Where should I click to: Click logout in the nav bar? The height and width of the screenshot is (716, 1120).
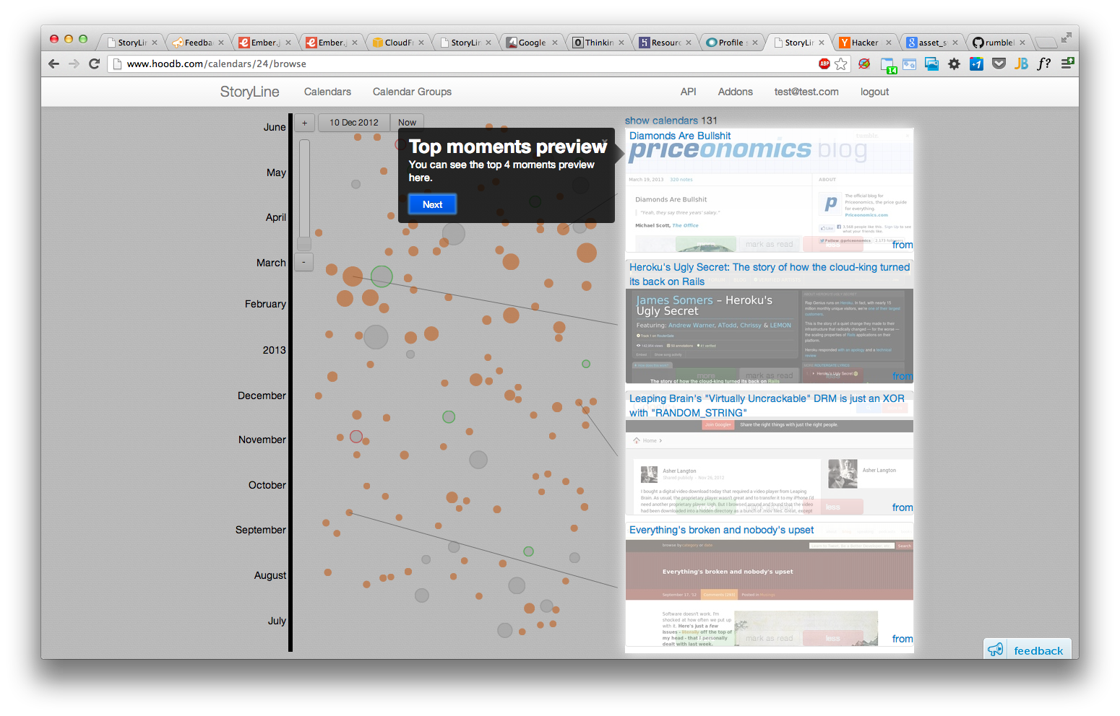(874, 92)
